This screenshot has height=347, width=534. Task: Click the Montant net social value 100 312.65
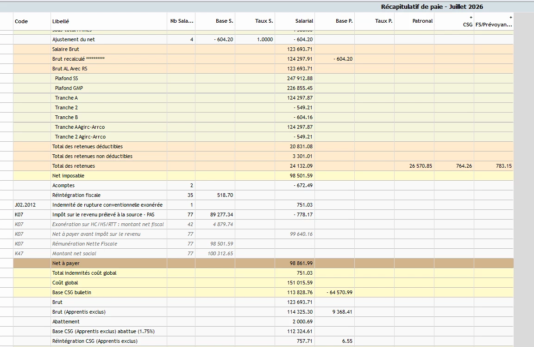220,254
